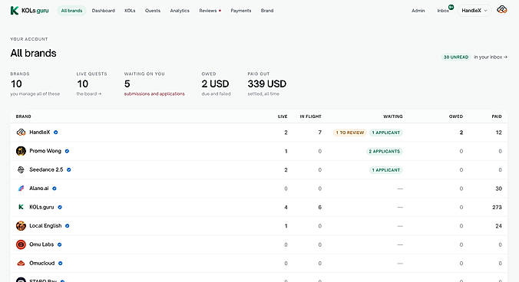Click the in-flight value 7 in HandleX row
The width and height of the screenshot is (519, 282).
coord(319,133)
